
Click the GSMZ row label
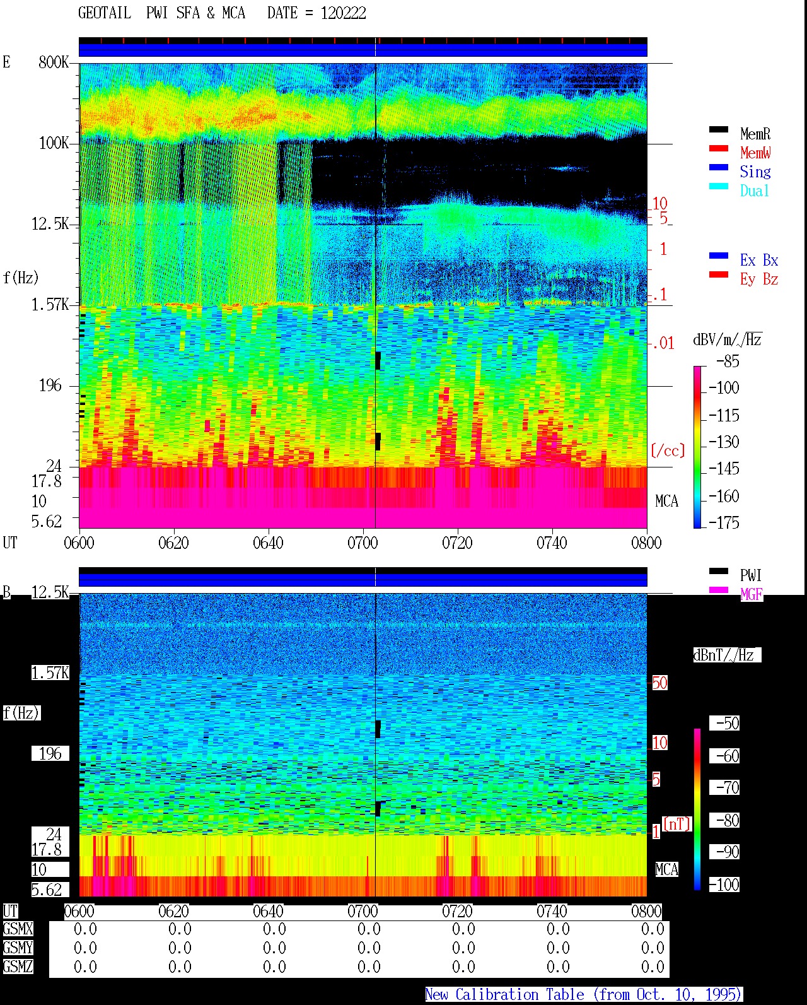18,967
